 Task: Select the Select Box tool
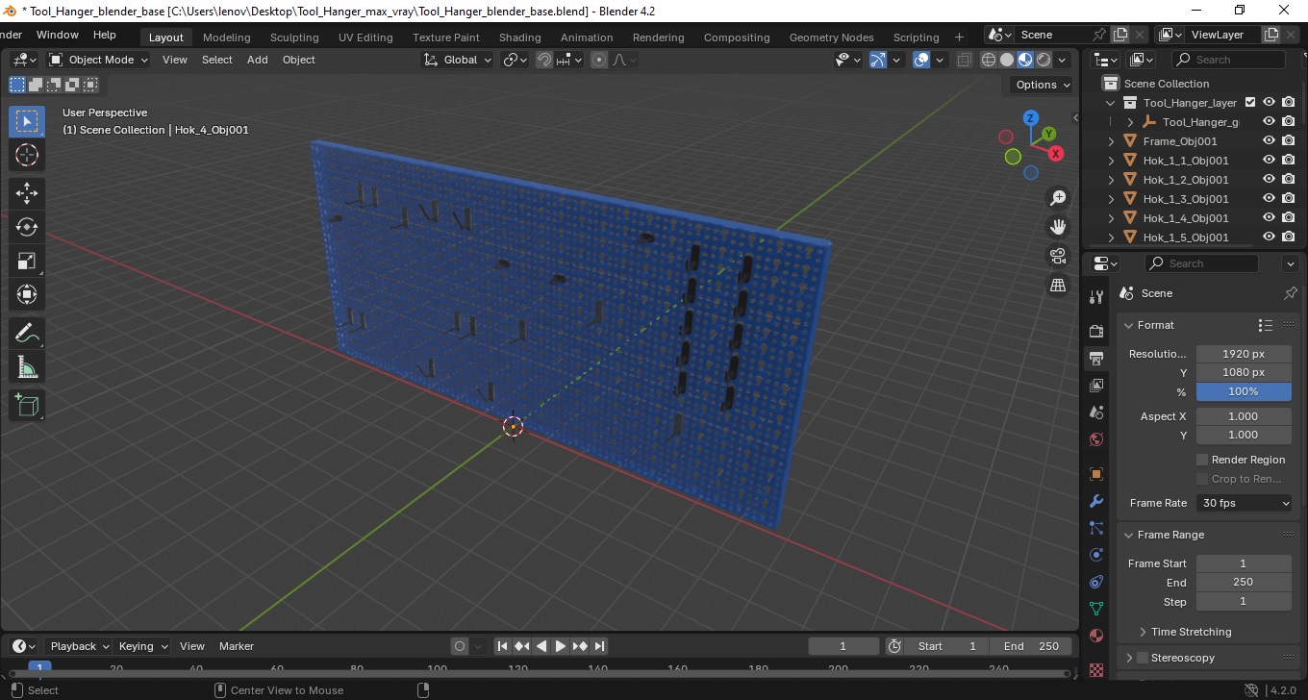point(27,121)
